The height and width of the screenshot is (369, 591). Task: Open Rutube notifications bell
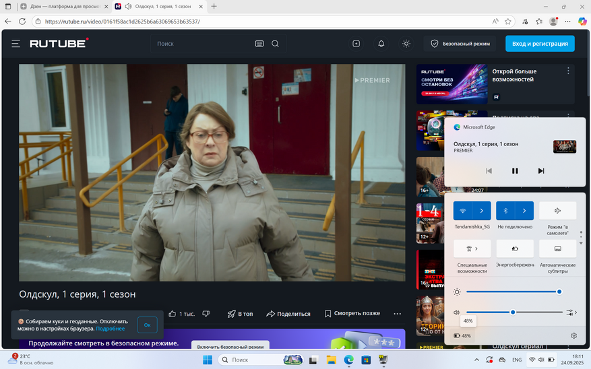(381, 44)
